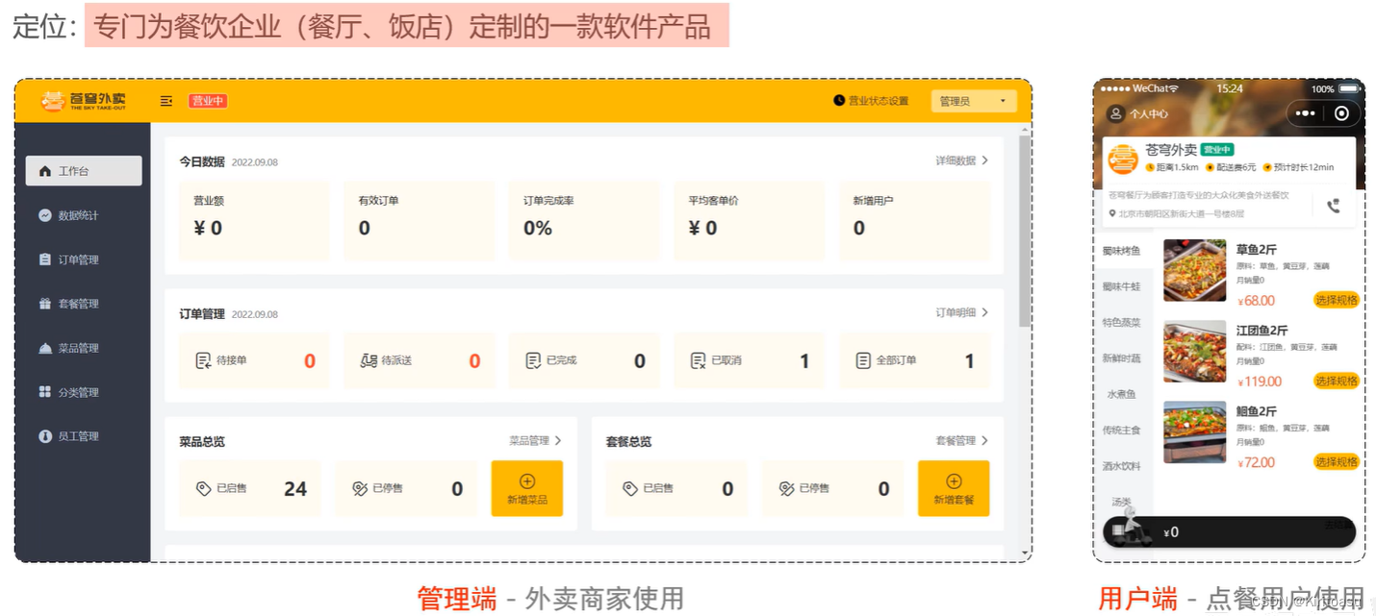
Task: Click 营业状态设置 in the header
Action: click(871, 101)
